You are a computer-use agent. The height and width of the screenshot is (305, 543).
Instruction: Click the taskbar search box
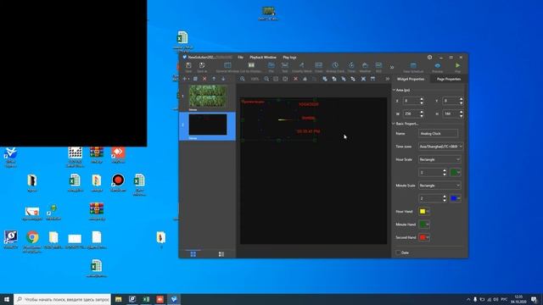pyautogui.click(x=62, y=299)
